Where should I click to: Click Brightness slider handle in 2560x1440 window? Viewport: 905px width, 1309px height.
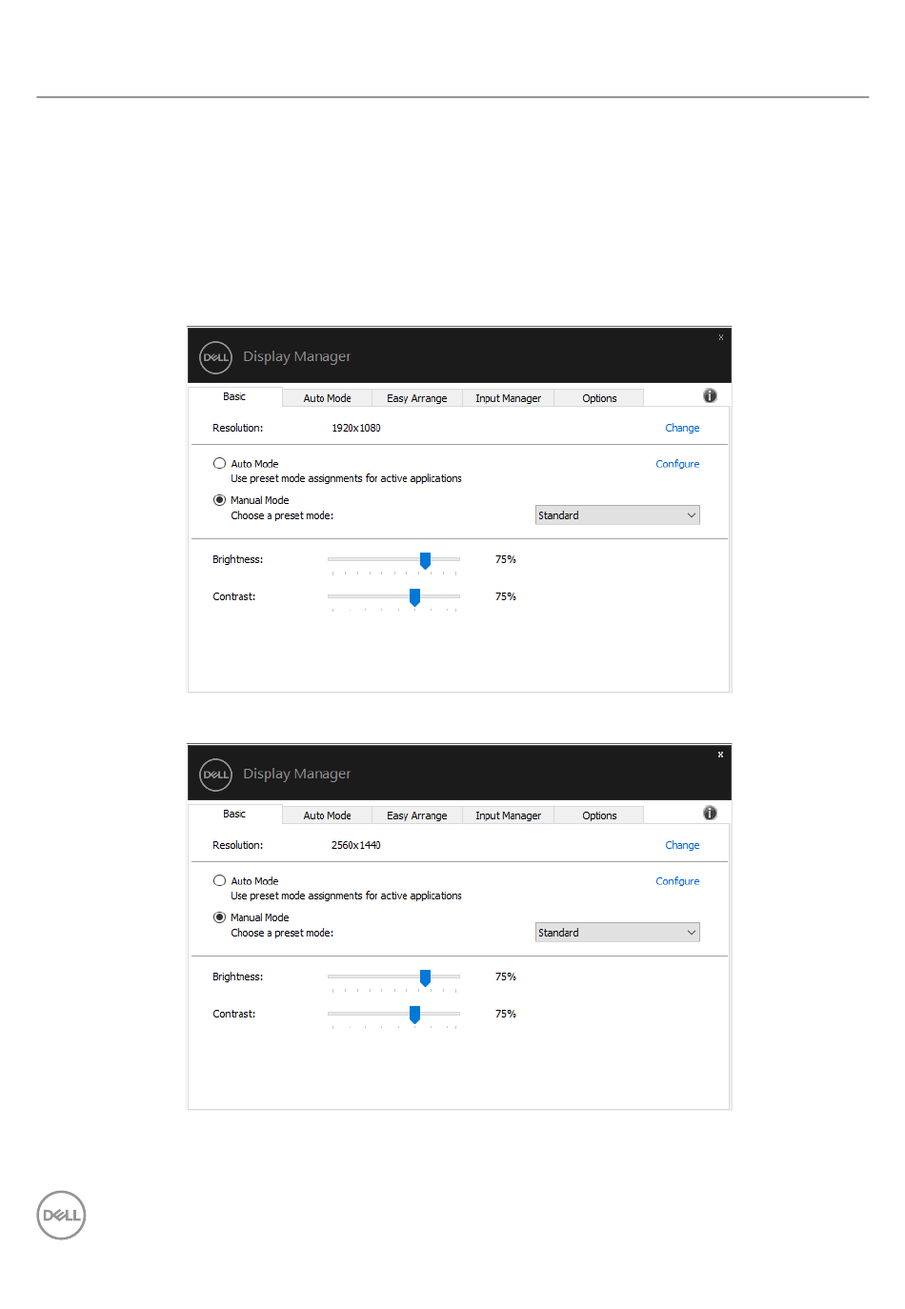425,977
